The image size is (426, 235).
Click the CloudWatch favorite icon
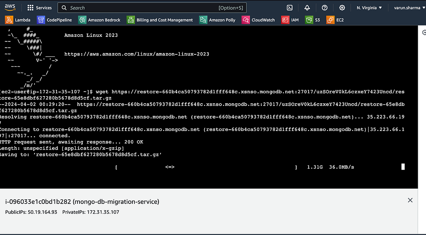(x=245, y=20)
